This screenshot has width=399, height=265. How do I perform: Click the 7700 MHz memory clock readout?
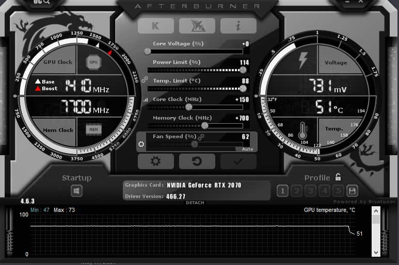pos(85,107)
